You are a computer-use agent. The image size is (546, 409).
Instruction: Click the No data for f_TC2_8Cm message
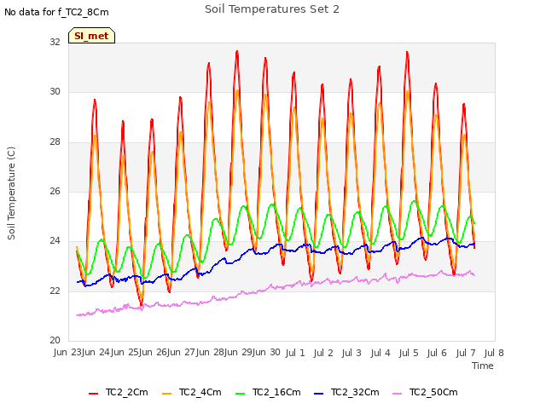tap(56, 12)
